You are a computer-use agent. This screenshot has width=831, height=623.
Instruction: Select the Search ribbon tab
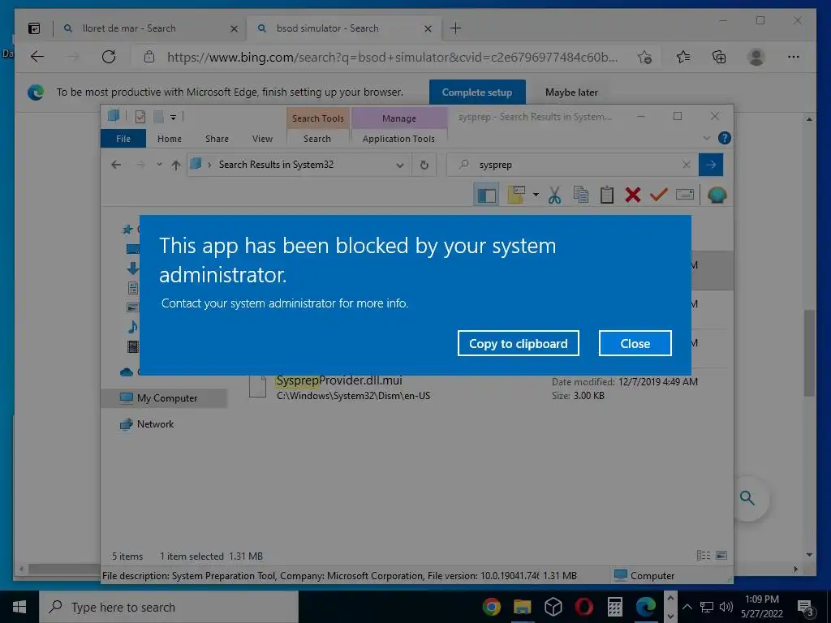pos(317,138)
